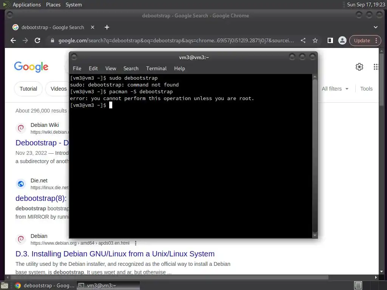
Task: Click Chrome page horizontal scrollbar
Action: click(x=170, y=278)
